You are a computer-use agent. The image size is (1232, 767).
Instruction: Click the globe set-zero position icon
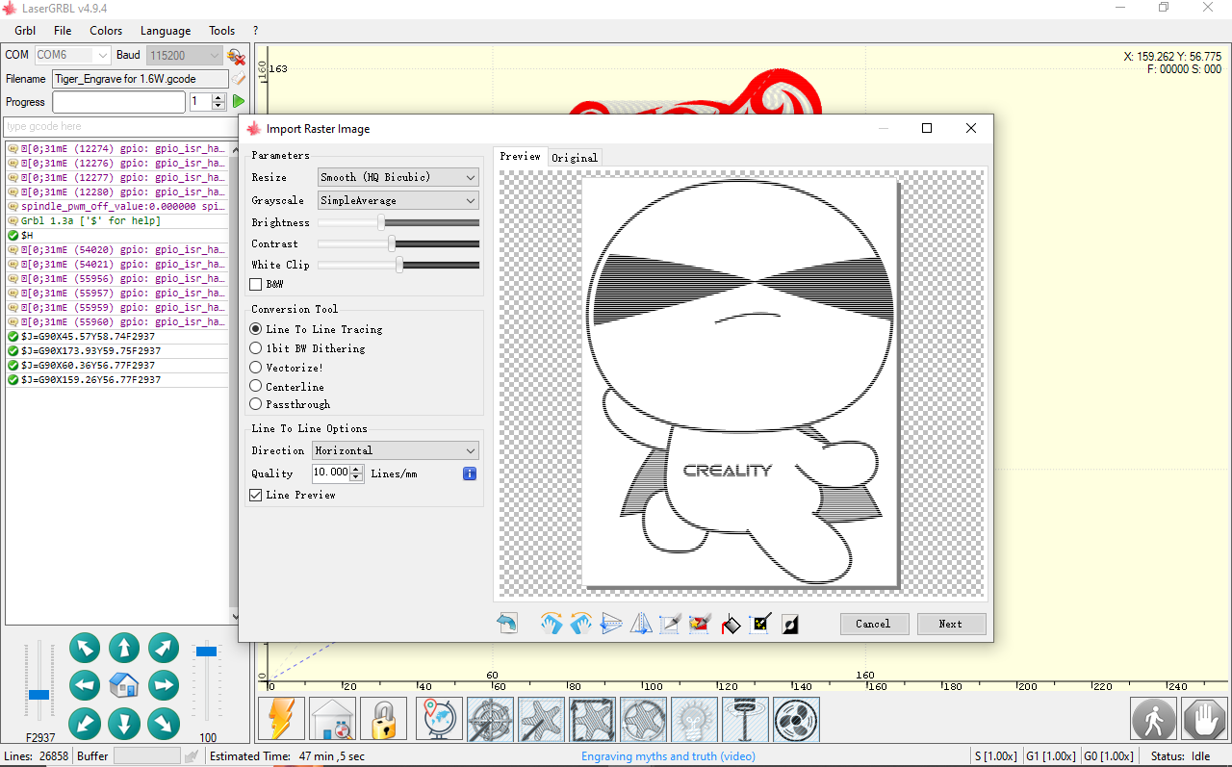[x=439, y=719]
